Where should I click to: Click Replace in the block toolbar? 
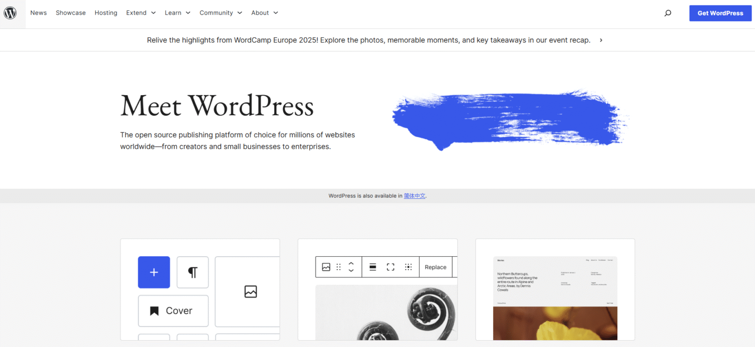(x=436, y=267)
